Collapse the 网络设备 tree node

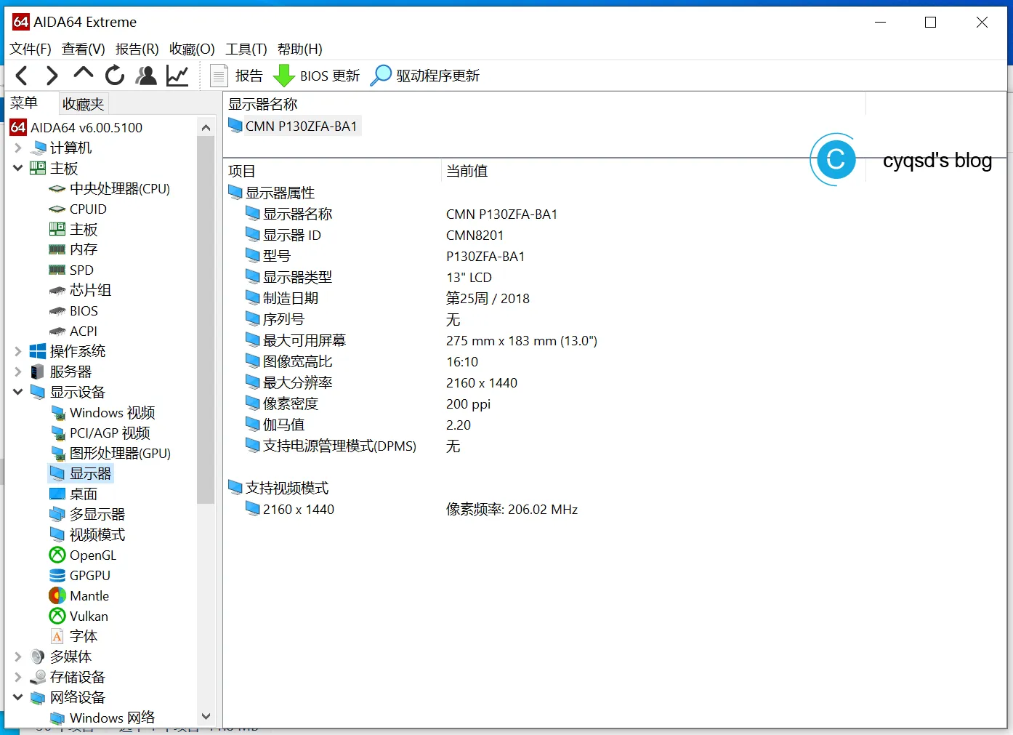tap(18, 698)
